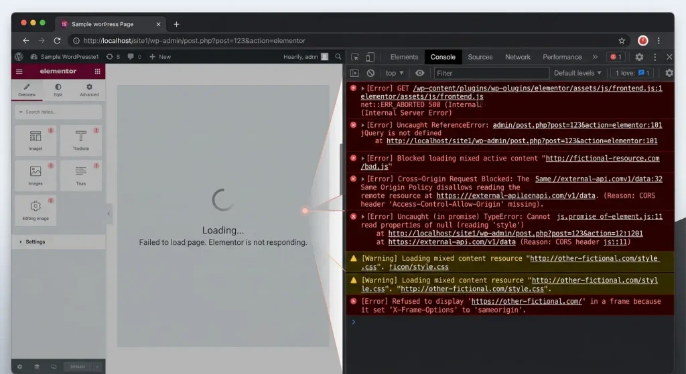
Task: Open the frontend.js:1 source link
Action: 537,88
